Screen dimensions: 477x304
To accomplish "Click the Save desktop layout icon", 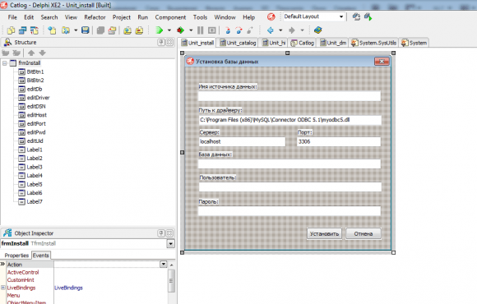I will [356, 16].
